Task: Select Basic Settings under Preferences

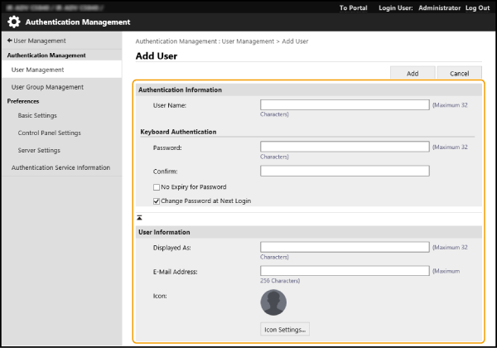Action: point(37,116)
